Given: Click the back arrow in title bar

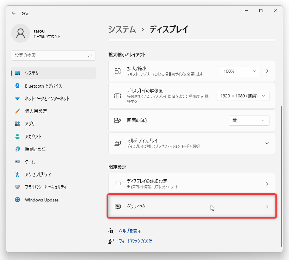Looking at the screenshot, I should point(14,13).
